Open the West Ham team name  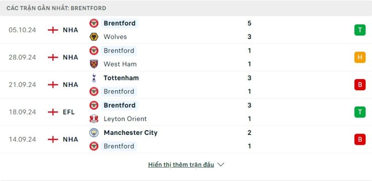(120, 64)
